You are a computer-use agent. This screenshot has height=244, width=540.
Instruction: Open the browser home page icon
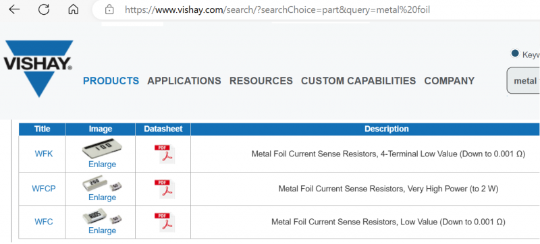coord(74,9)
